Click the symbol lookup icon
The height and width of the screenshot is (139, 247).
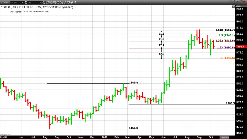tap(26, 2)
